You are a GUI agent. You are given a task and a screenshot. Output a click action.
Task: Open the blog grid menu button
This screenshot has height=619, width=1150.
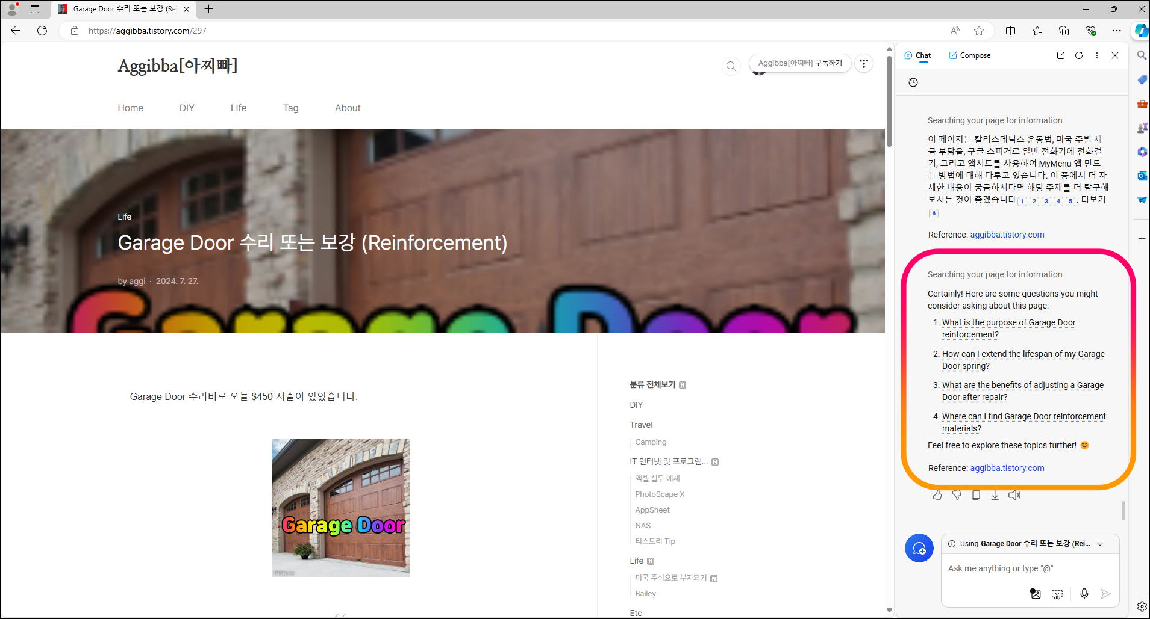(x=864, y=63)
